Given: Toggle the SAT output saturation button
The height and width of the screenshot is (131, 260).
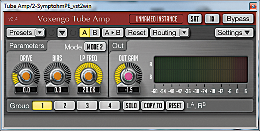Looking at the screenshot, I should (195, 19).
